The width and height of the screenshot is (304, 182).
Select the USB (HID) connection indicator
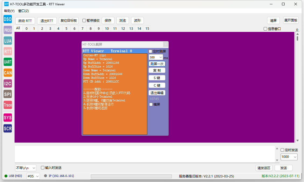click(x=13, y=176)
